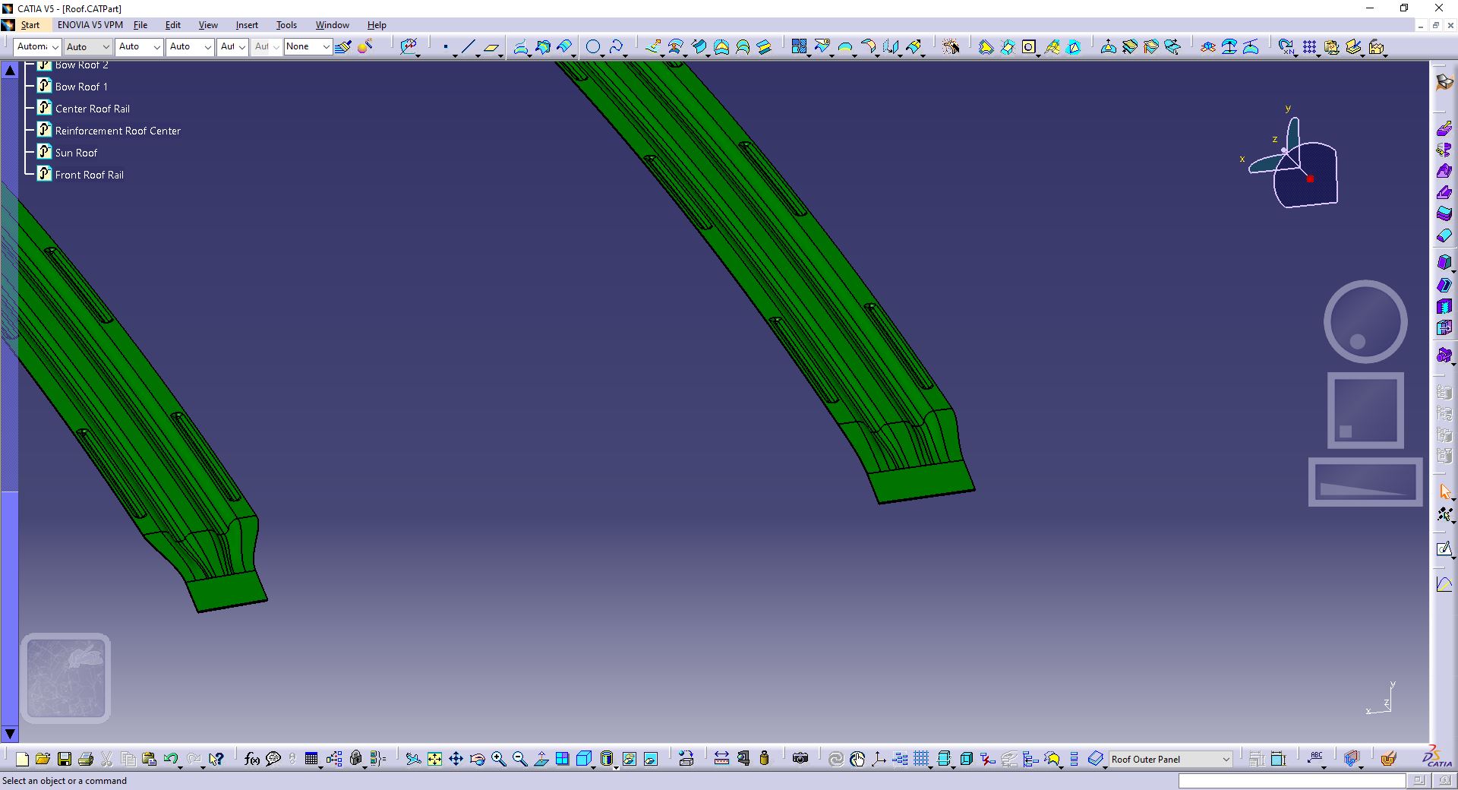Click the Normal View icon

(541, 758)
